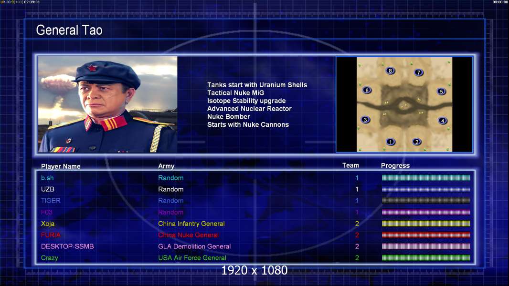Click the General Tao title text
Image resolution: width=509 pixels, height=286 pixels.
pos(69,30)
